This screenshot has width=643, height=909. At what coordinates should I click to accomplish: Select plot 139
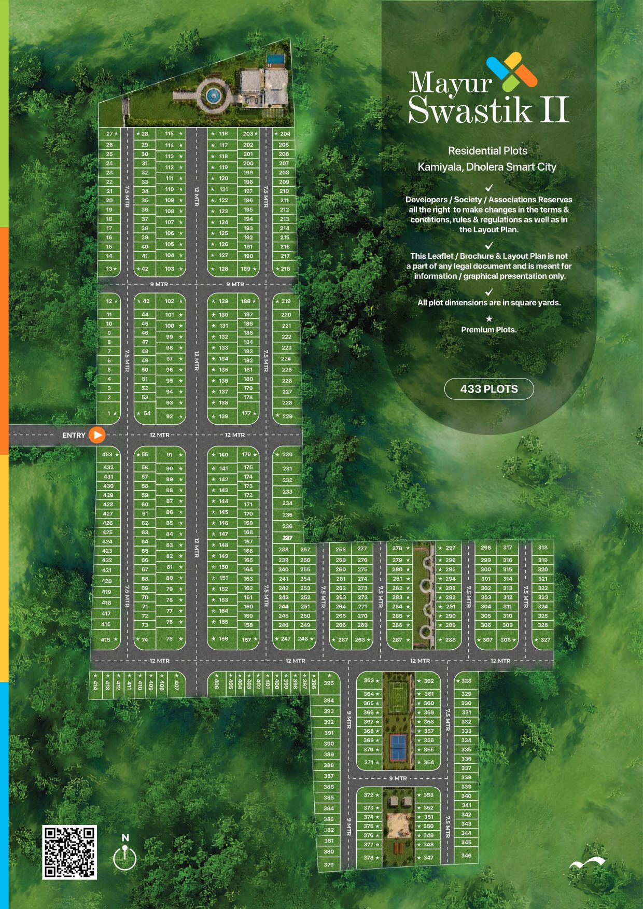[221, 416]
